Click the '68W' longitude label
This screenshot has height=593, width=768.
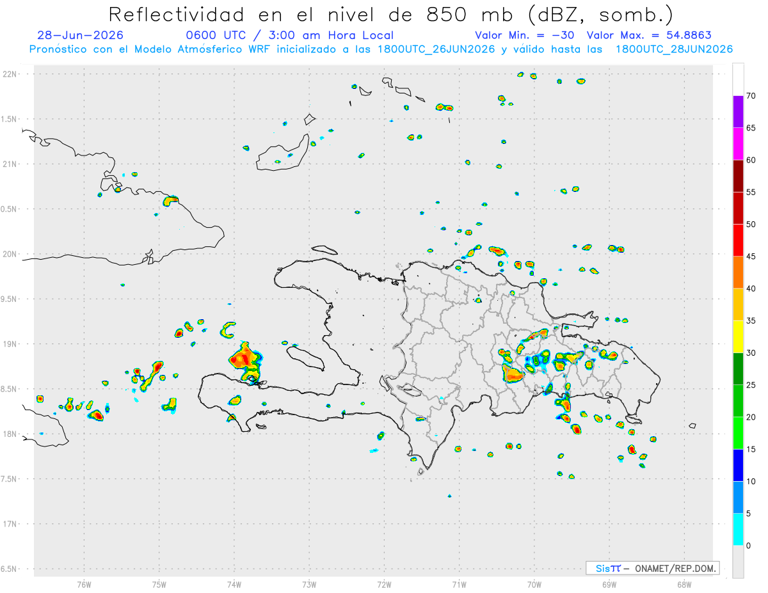[x=684, y=584]
